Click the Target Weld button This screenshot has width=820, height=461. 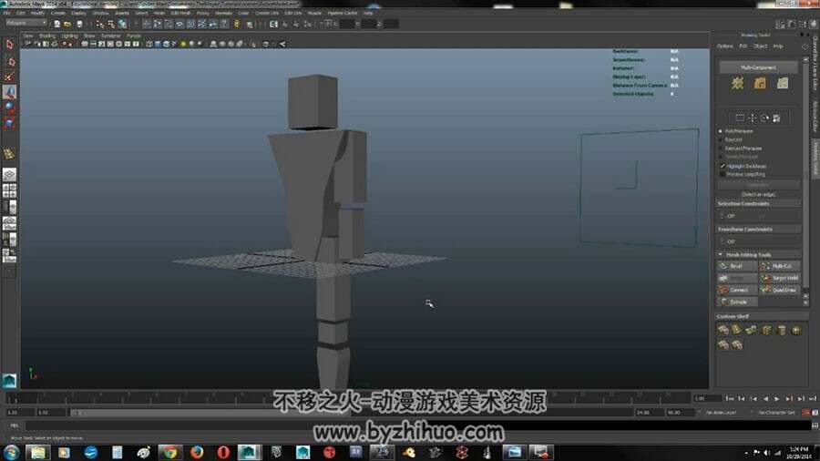[779, 278]
